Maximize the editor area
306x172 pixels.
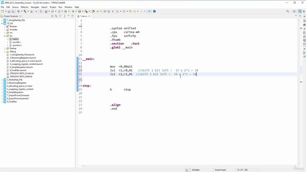(x=300, y=16)
